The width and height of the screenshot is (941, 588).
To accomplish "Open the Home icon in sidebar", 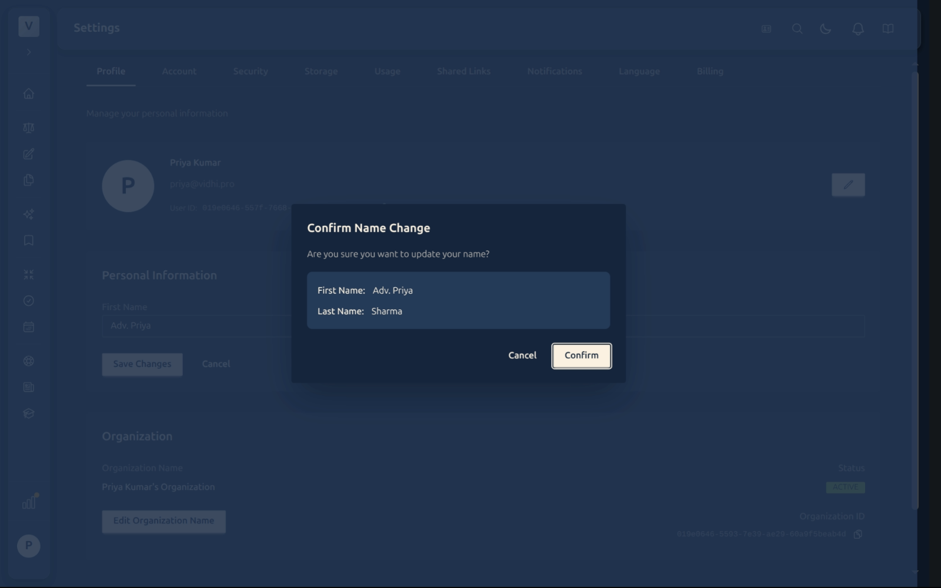I will click(x=29, y=93).
